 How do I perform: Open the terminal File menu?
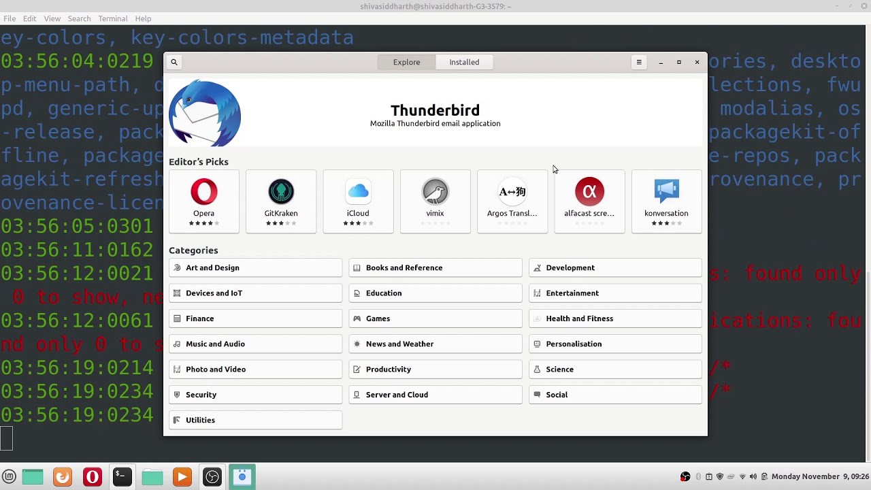coord(10,18)
